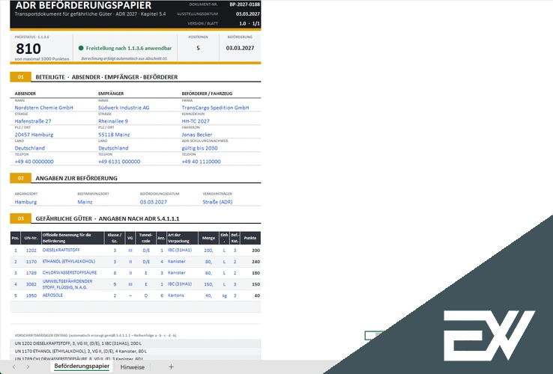Viewport: 553px width, 374px height.
Task: Select phone '+49 40 1110000'
Action: pyautogui.click(x=201, y=162)
